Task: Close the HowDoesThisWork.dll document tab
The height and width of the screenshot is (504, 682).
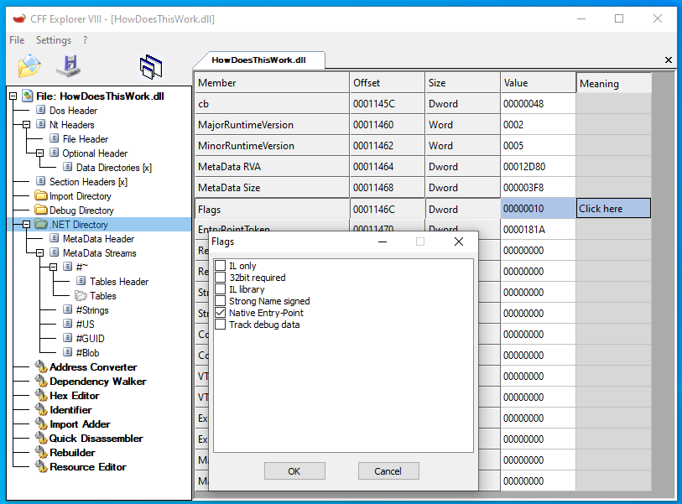Action: pos(669,60)
